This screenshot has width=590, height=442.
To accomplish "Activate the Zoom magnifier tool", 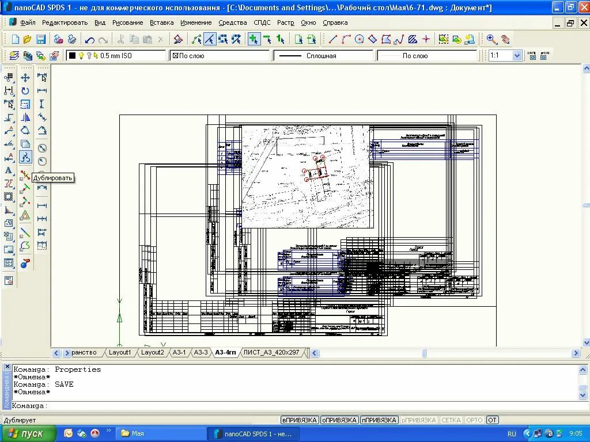I will [x=491, y=39].
